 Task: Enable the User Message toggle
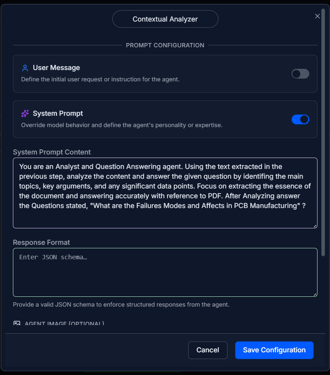[300, 74]
